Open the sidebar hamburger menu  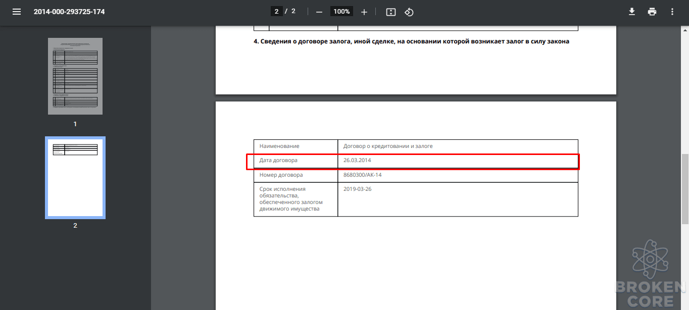click(17, 12)
